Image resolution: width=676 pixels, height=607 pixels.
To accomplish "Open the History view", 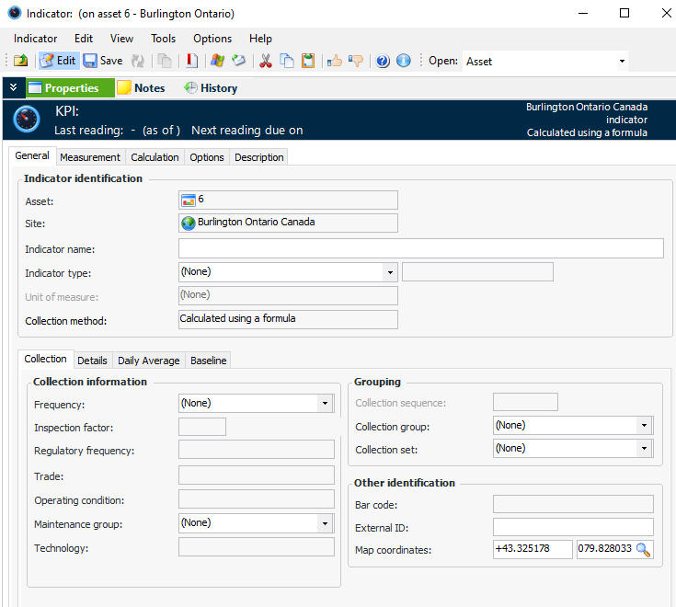I will point(211,88).
